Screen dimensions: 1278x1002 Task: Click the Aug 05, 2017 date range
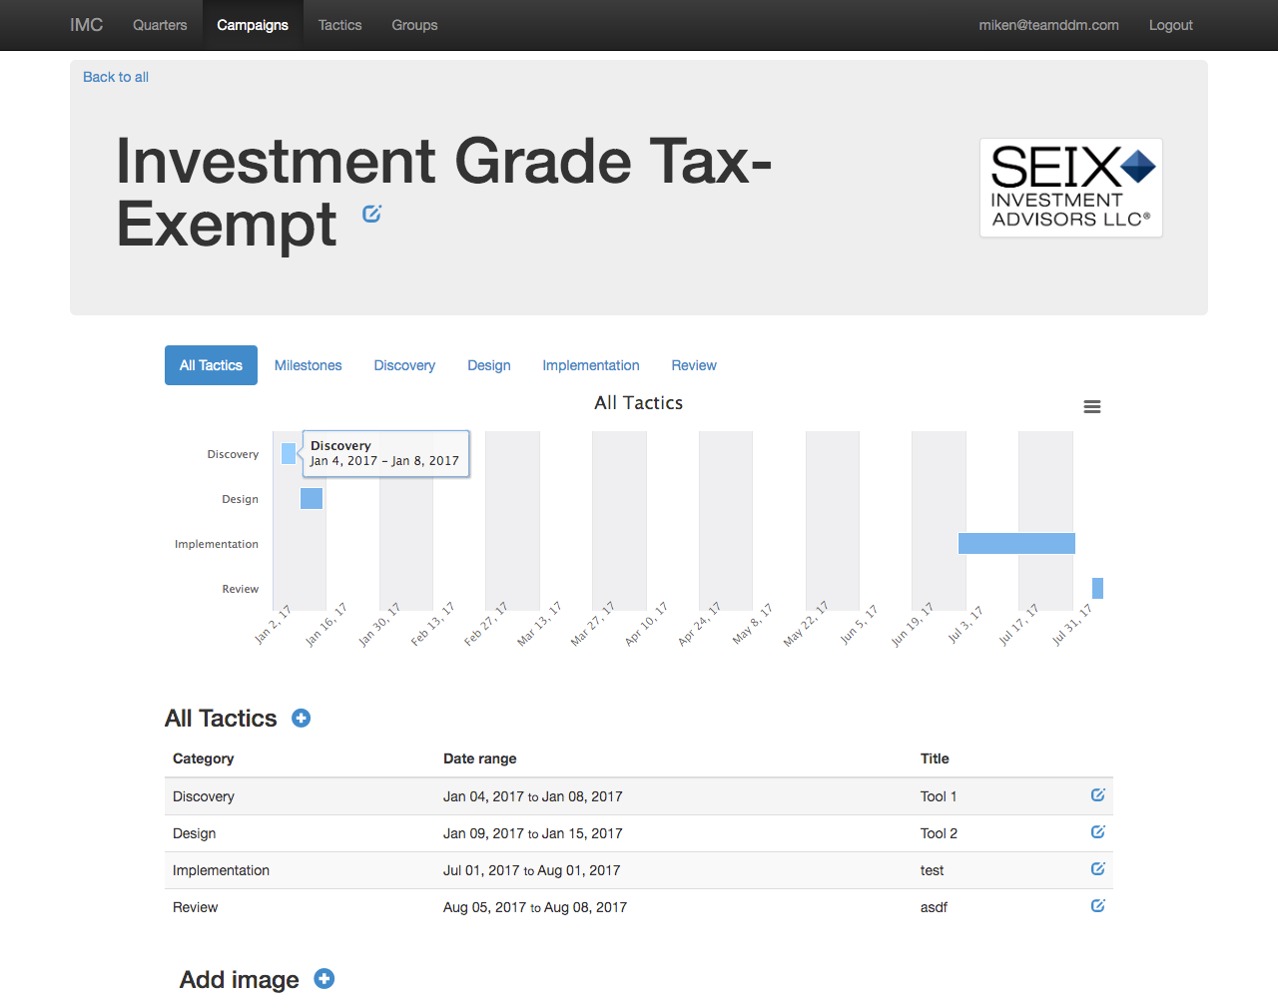(535, 907)
